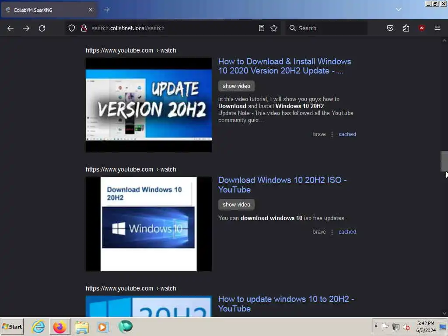Screen dimensions: 448x336
Task: Open 'How to update windows 10 to 20H2' link
Action: [x=286, y=304]
